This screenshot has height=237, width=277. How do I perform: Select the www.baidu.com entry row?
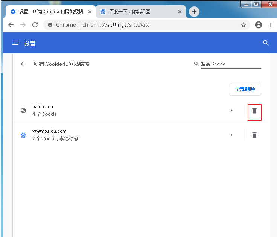(113, 135)
